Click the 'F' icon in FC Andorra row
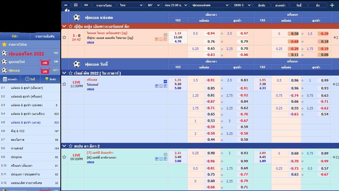Screen dimensions: 339x191 165,159
